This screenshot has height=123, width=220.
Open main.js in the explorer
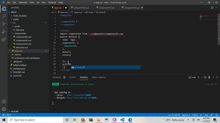pyautogui.click(x=18, y=55)
